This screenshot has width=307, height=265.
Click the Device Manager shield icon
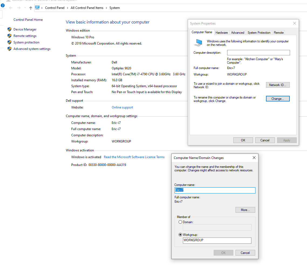click(x=9, y=29)
